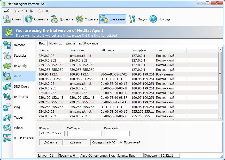The height and width of the screenshot is (160, 225).
Task: Toggle the Постоянный checkbox
Action: pos(121,142)
